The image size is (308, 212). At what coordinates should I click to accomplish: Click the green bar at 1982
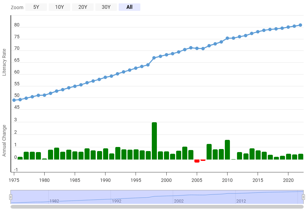click(56, 153)
